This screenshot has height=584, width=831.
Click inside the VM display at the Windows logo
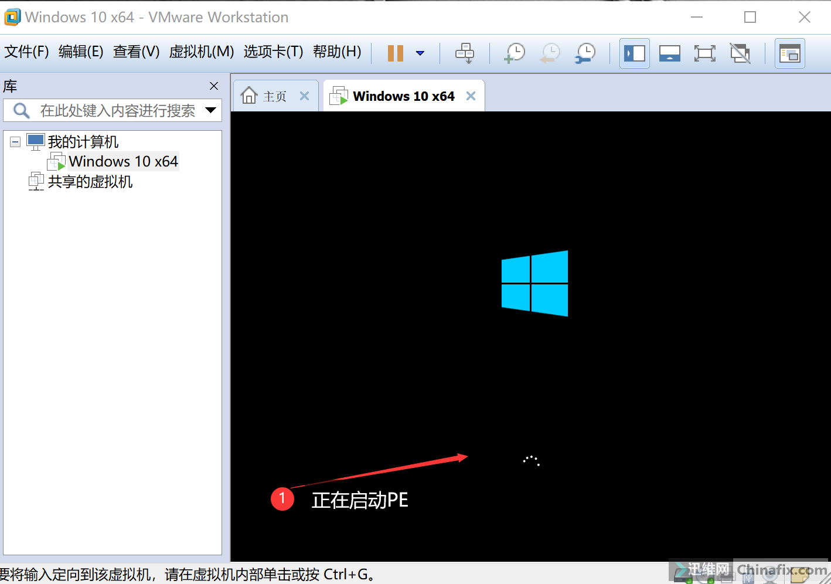tap(534, 283)
